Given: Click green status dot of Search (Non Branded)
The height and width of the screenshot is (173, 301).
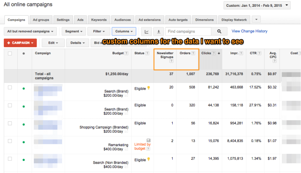Looking at the screenshot, I should pos(24,160).
